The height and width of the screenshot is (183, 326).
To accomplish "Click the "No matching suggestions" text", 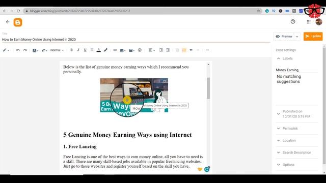I will (x=289, y=79).
